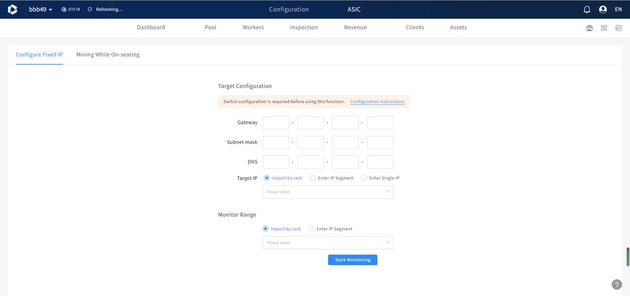Open the notifications bell
The width and height of the screenshot is (630, 296).
tap(587, 9)
